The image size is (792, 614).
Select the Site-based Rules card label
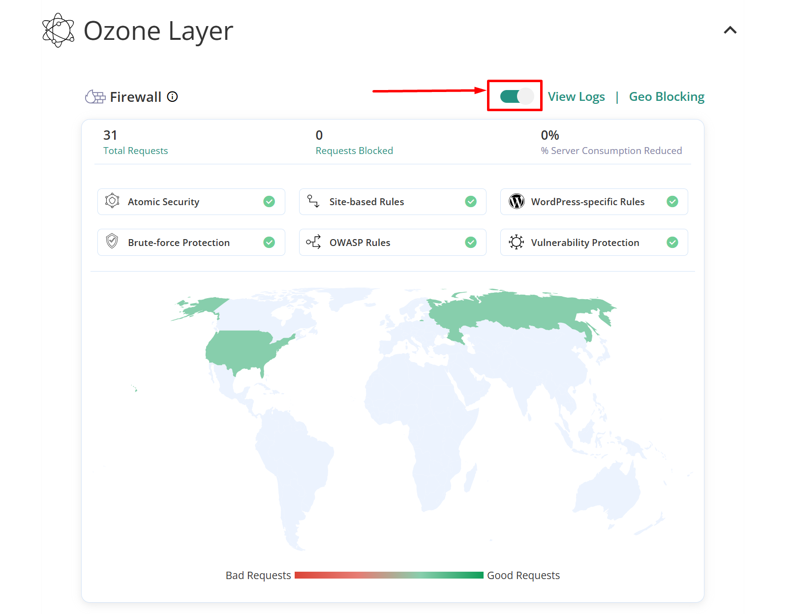coord(366,202)
